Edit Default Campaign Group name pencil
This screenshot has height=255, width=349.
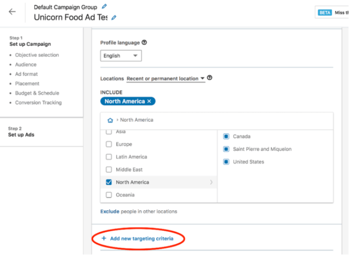coord(104,6)
